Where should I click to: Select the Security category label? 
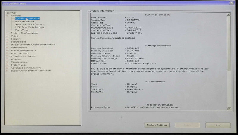point(16,39)
